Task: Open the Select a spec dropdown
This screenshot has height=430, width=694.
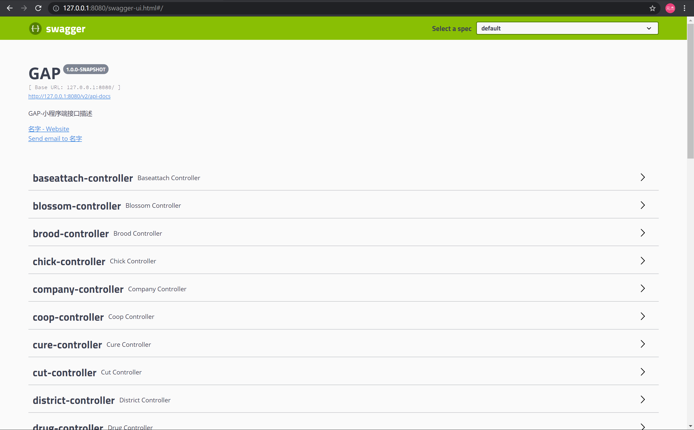Action: point(567,28)
